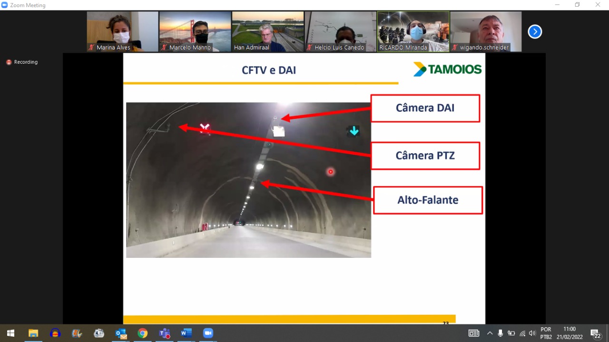The width and height of the screenshot is (609, 342).
Task: Open Outlook mail from taskbar
Action: pos(121,333)
